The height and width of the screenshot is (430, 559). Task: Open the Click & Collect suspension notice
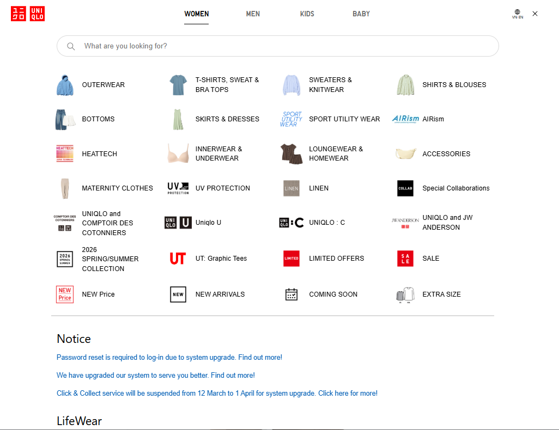coord(217,393)
